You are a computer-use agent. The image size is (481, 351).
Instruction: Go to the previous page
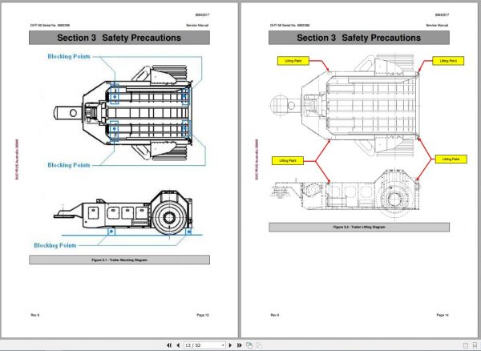[178, 345]
